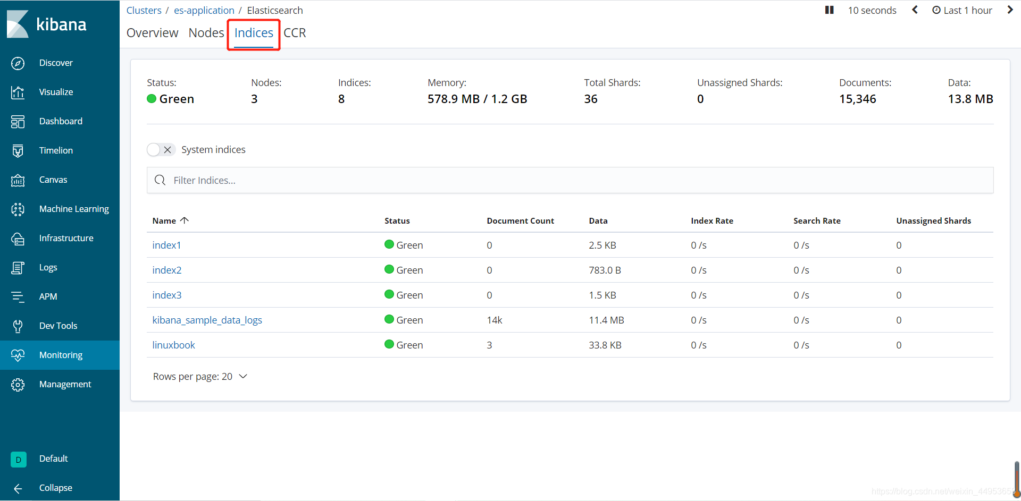Click the search magnifier icon
The height and width of the screenshot is (501, 1021).
[x=160, y=180]
